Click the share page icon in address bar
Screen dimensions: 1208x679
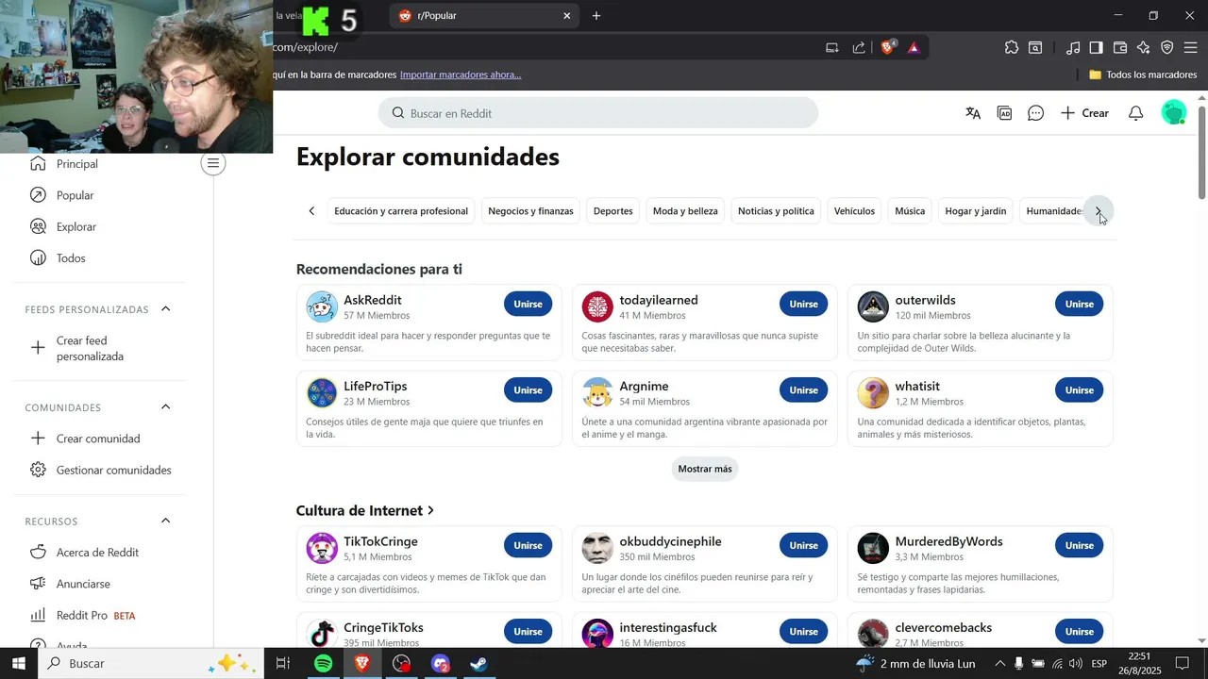click(x=859, y=47)
